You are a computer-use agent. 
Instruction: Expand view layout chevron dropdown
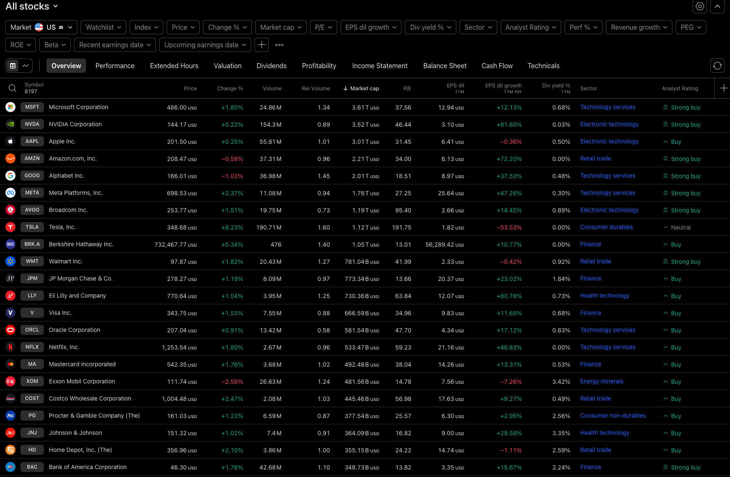26,66
